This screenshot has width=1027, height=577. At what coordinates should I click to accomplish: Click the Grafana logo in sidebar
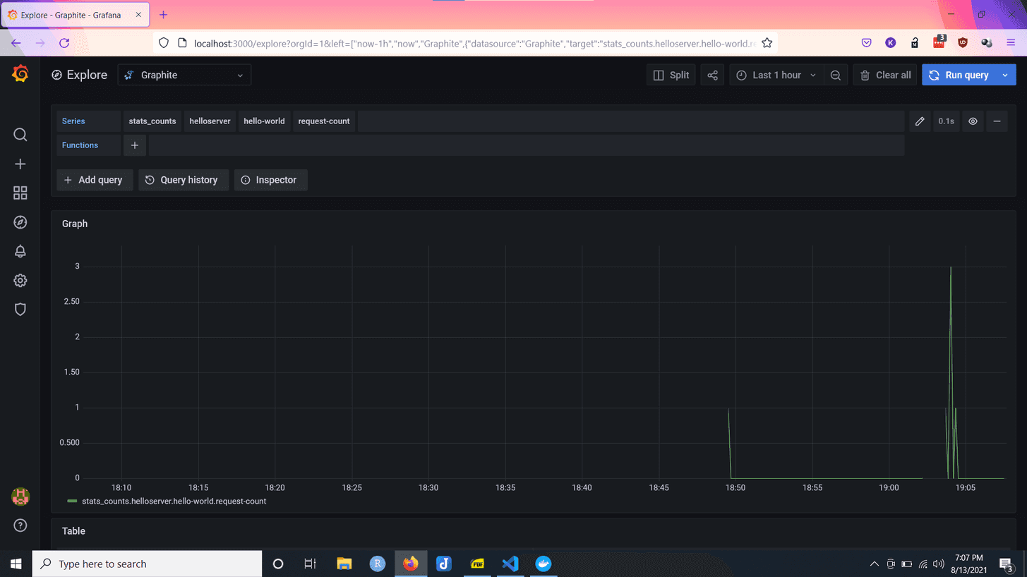pyautogui.click(x=20, y=73)
